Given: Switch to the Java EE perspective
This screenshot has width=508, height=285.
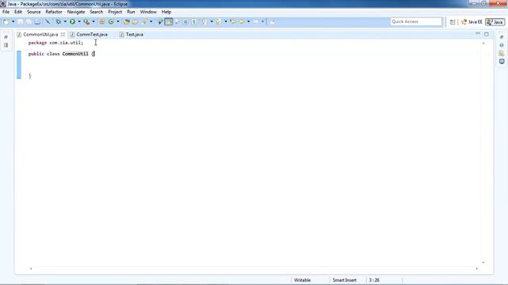Looking at the screenshot, I should [472, 22].
